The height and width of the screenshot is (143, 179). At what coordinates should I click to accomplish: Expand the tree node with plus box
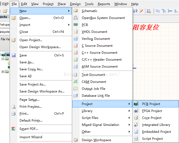(x=3, y=72)
